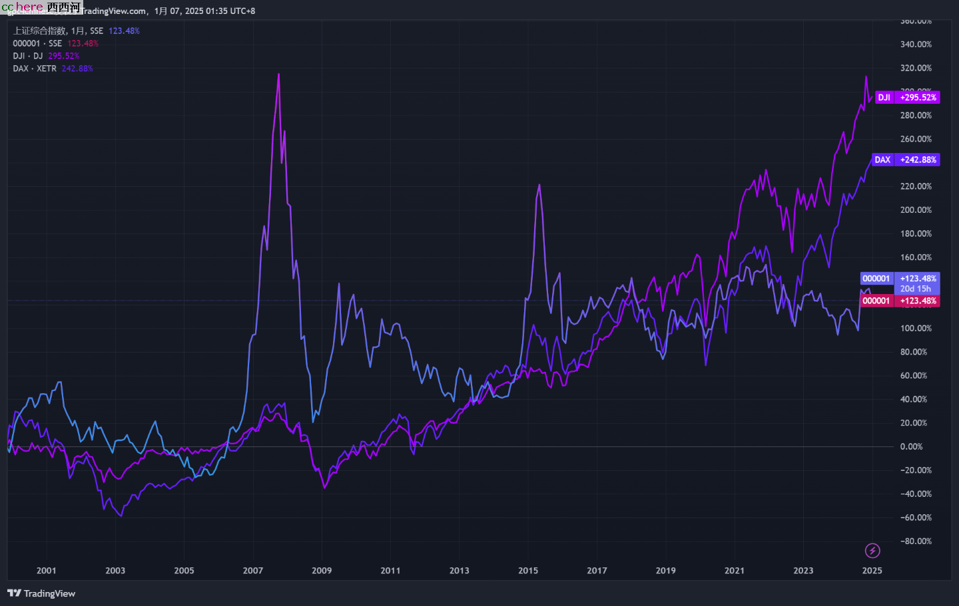Click the 2023 label on the time axis
This screenshot has width=959, height=606.
(803, 570)
